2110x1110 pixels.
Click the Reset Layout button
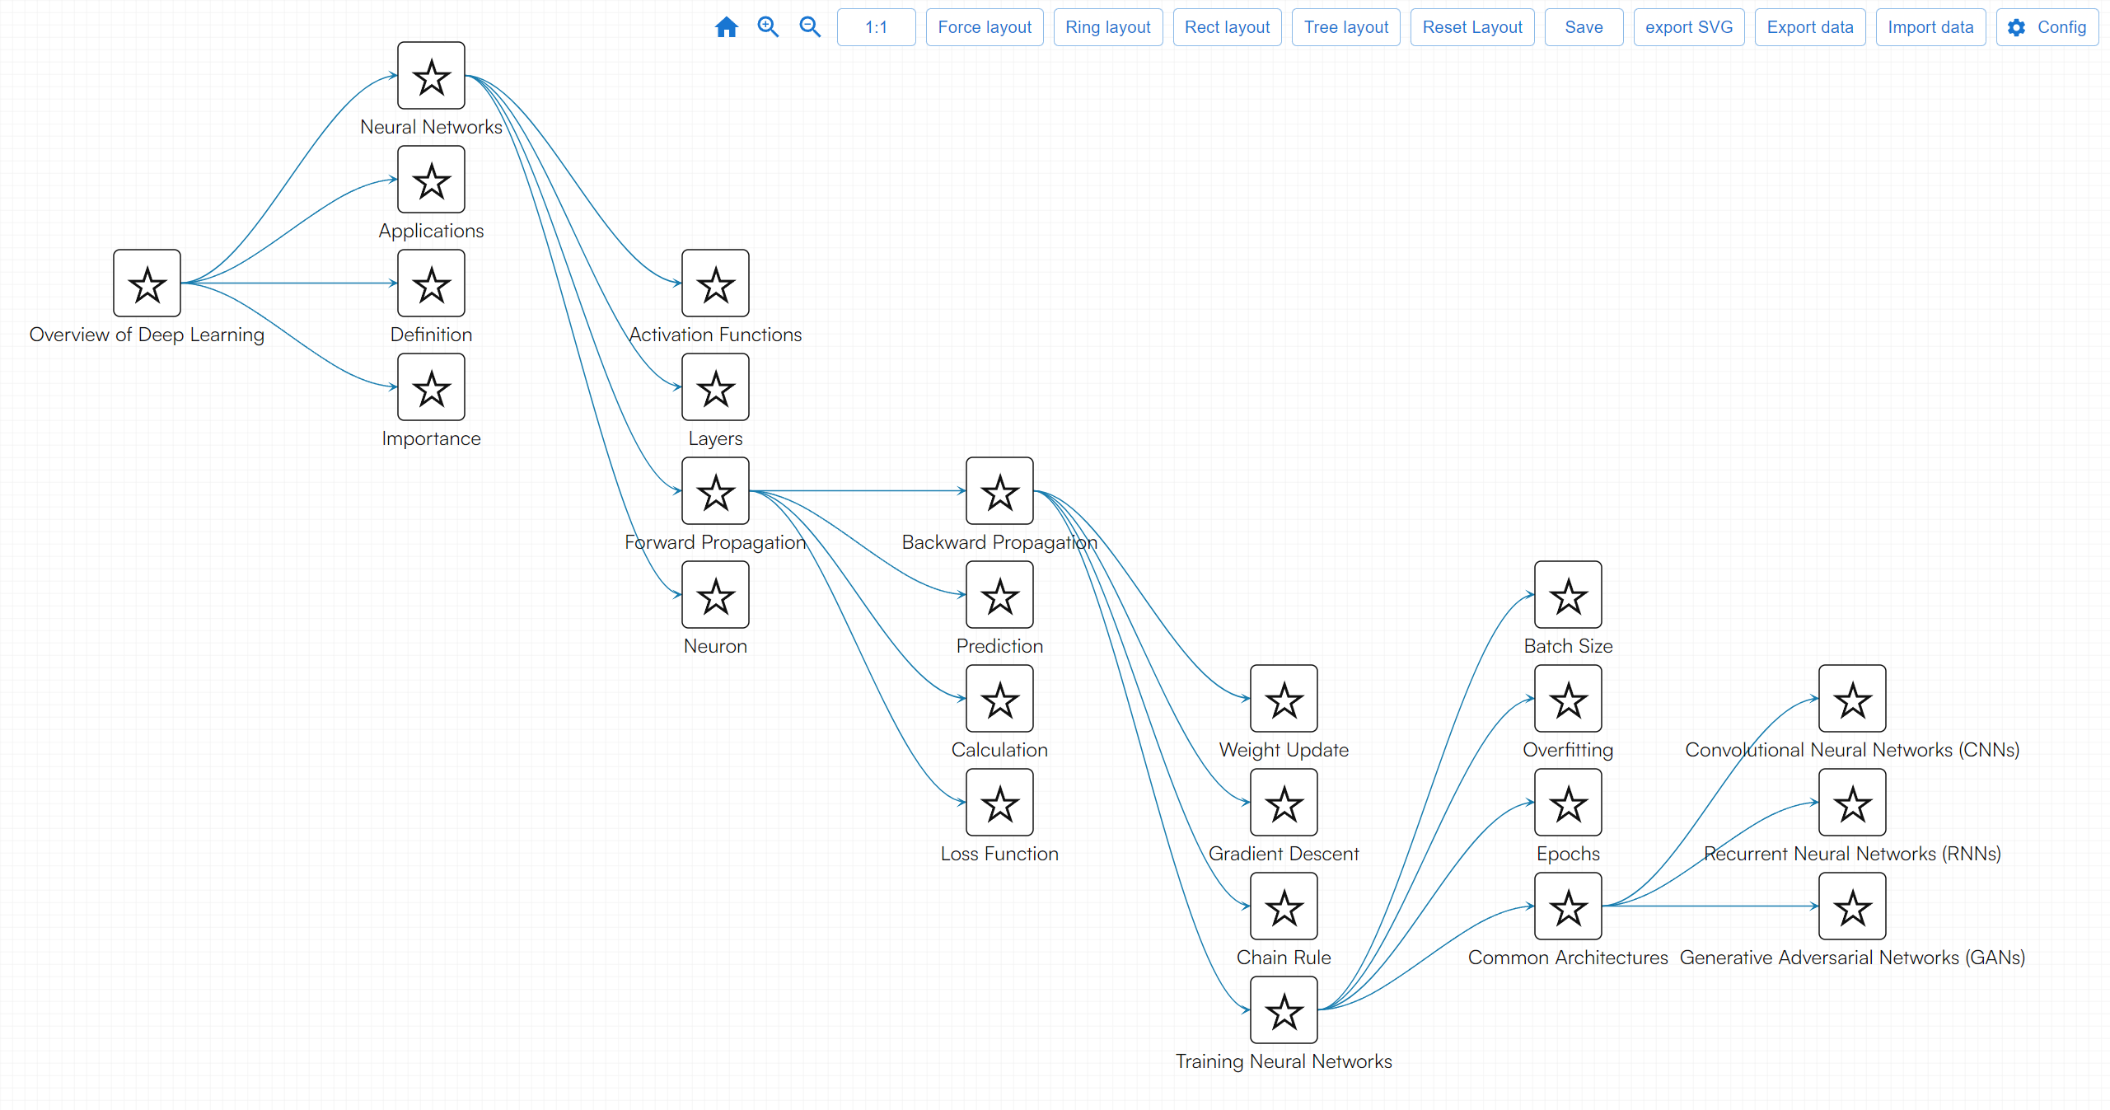pyautogui.click(x=1471, y=27)
